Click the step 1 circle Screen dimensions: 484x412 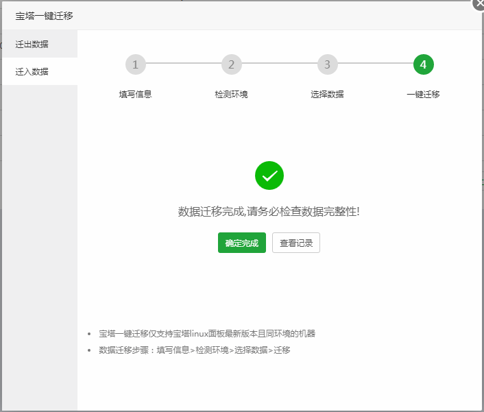135,64
